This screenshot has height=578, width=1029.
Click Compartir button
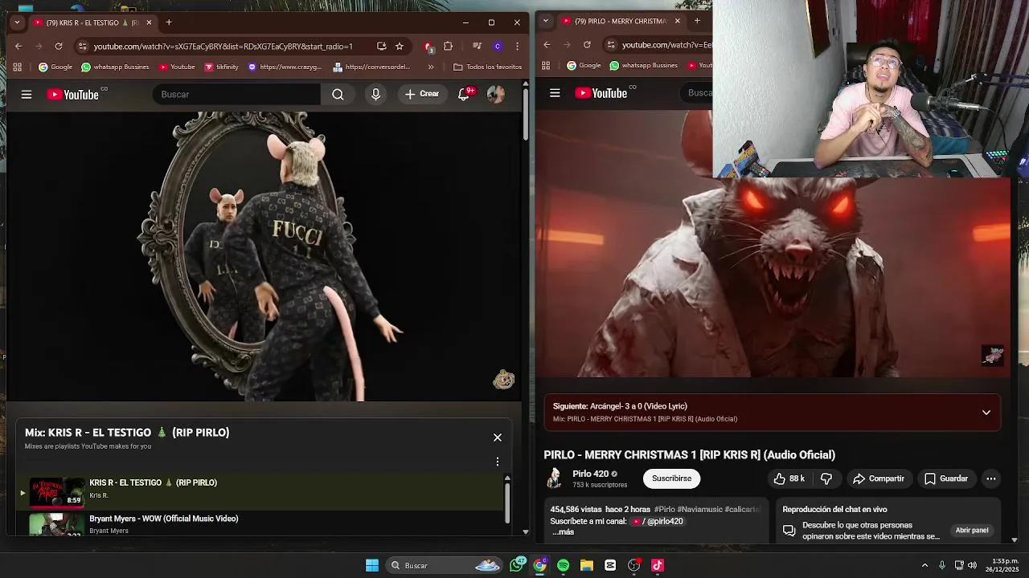click(878, 478)
